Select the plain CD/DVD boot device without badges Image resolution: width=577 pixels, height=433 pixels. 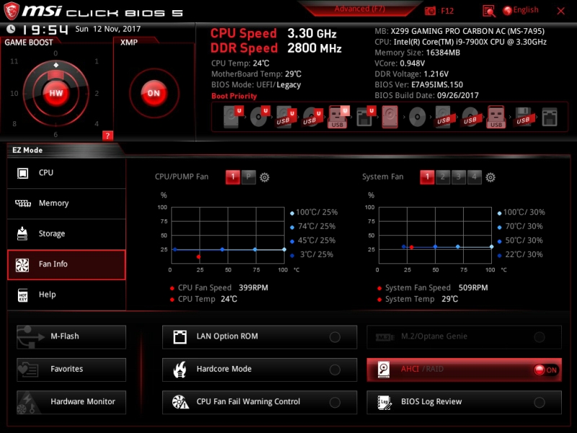[418, 117]
